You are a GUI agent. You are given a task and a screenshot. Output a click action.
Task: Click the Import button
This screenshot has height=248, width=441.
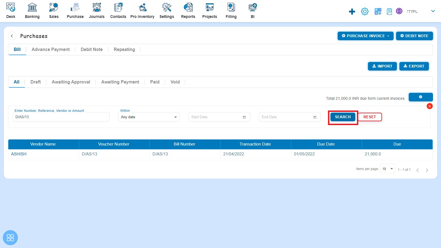[x=382, y=66]
